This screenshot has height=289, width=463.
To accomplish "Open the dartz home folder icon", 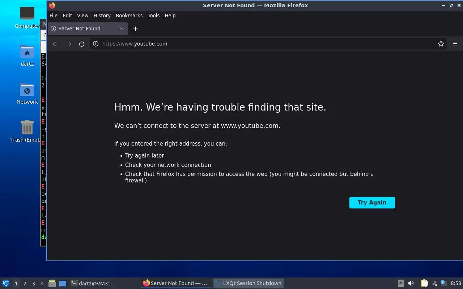I will (x=27, y=55).
